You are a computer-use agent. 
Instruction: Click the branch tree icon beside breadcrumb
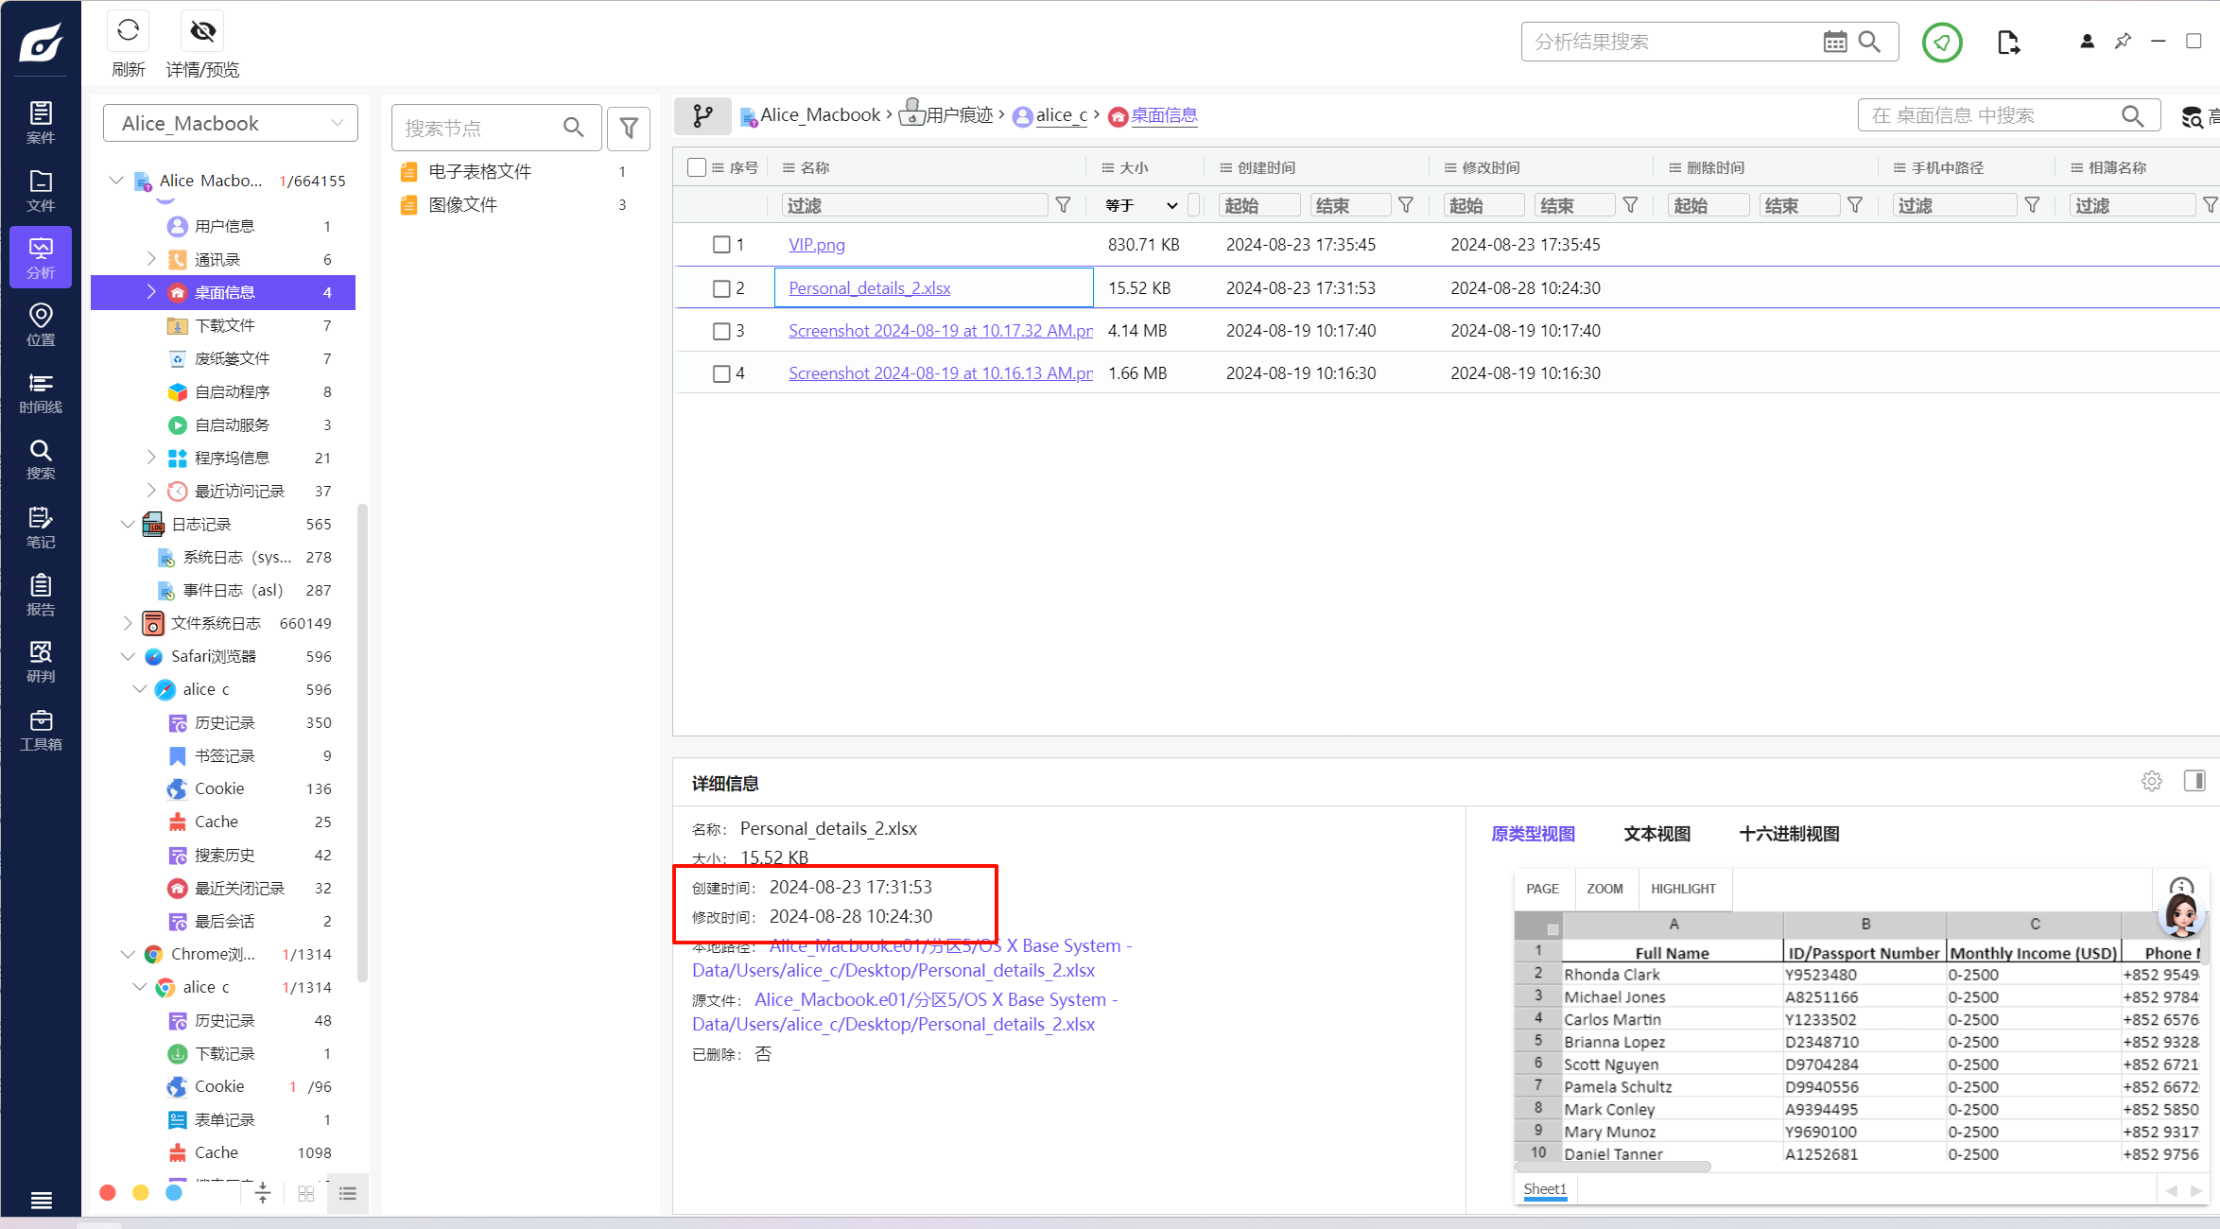click(x=702, y=115)
